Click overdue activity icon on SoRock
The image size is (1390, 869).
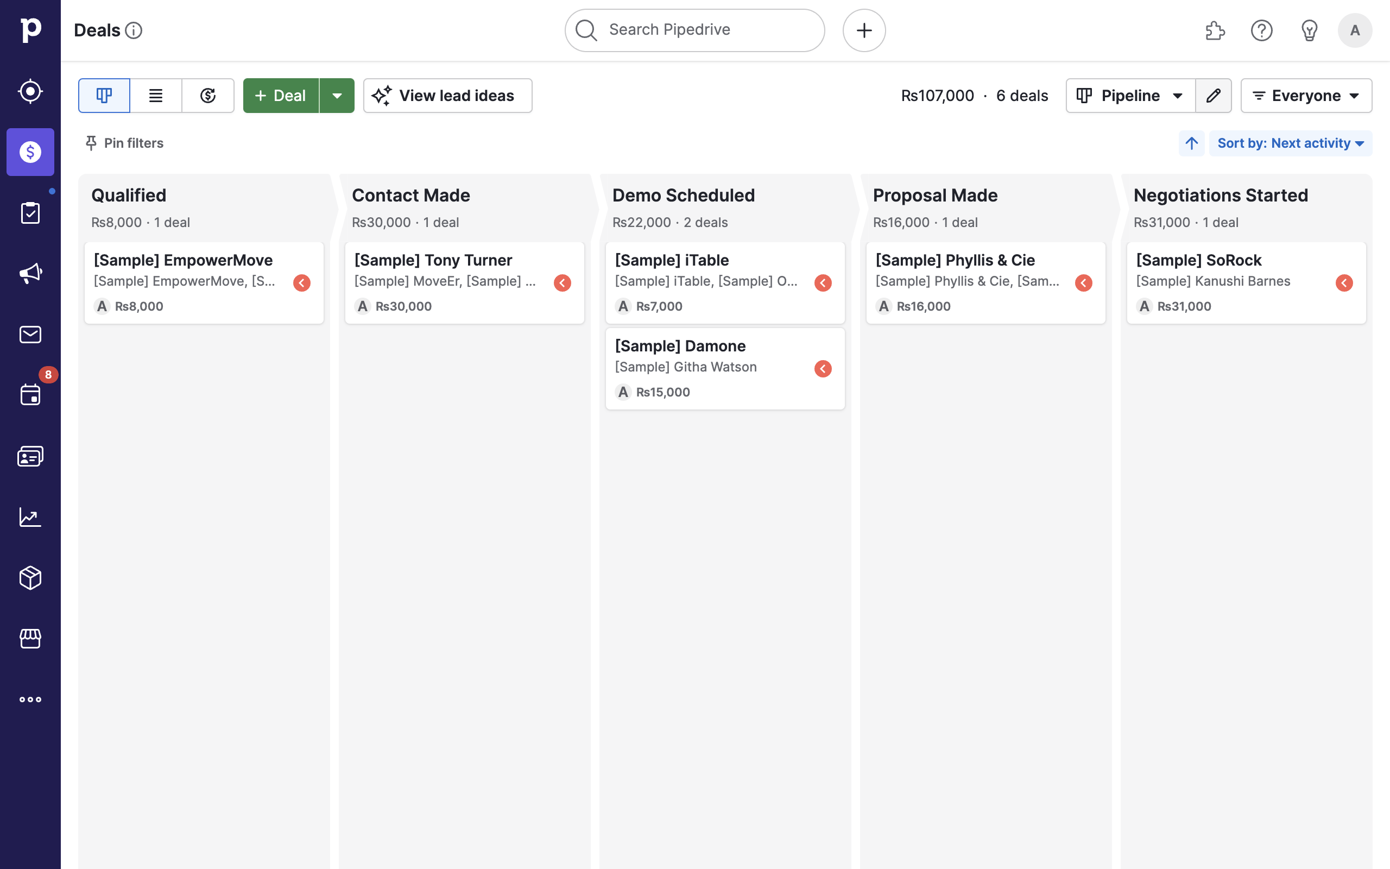pyautogui.click(x=1344, y=283)
